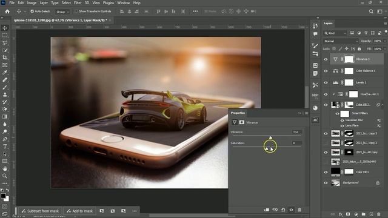Open the Layers panel menu
This screenshot has height=218, width=388.
(x=386, y=24)
